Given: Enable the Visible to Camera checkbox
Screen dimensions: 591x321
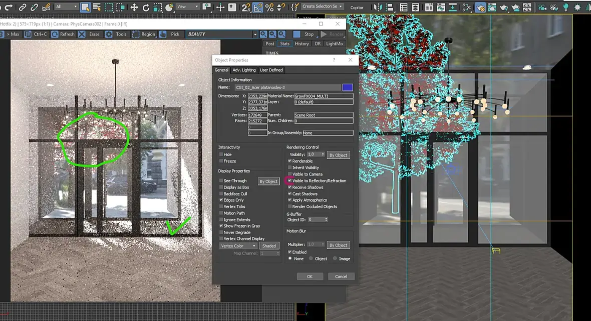Looking at the screenshot, I should coord(290,174).
